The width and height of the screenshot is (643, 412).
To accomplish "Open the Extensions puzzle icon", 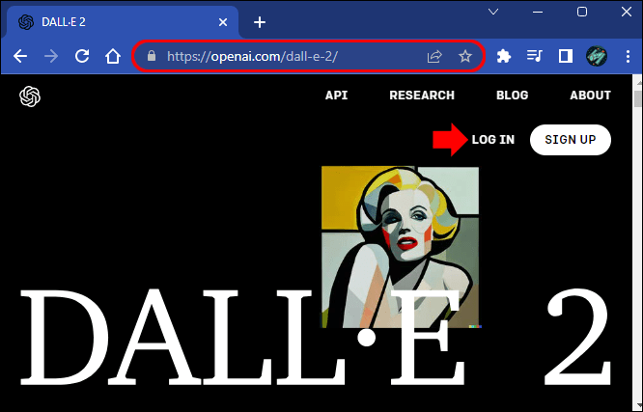I will (x=504, y=56).
